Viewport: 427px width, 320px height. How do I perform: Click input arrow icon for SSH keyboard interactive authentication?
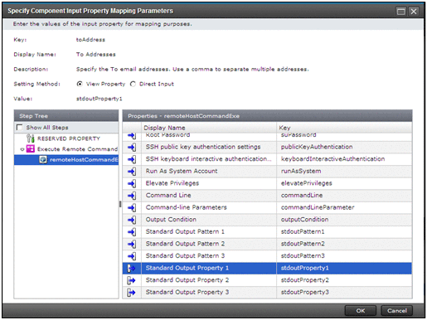[x=132, y=159]
